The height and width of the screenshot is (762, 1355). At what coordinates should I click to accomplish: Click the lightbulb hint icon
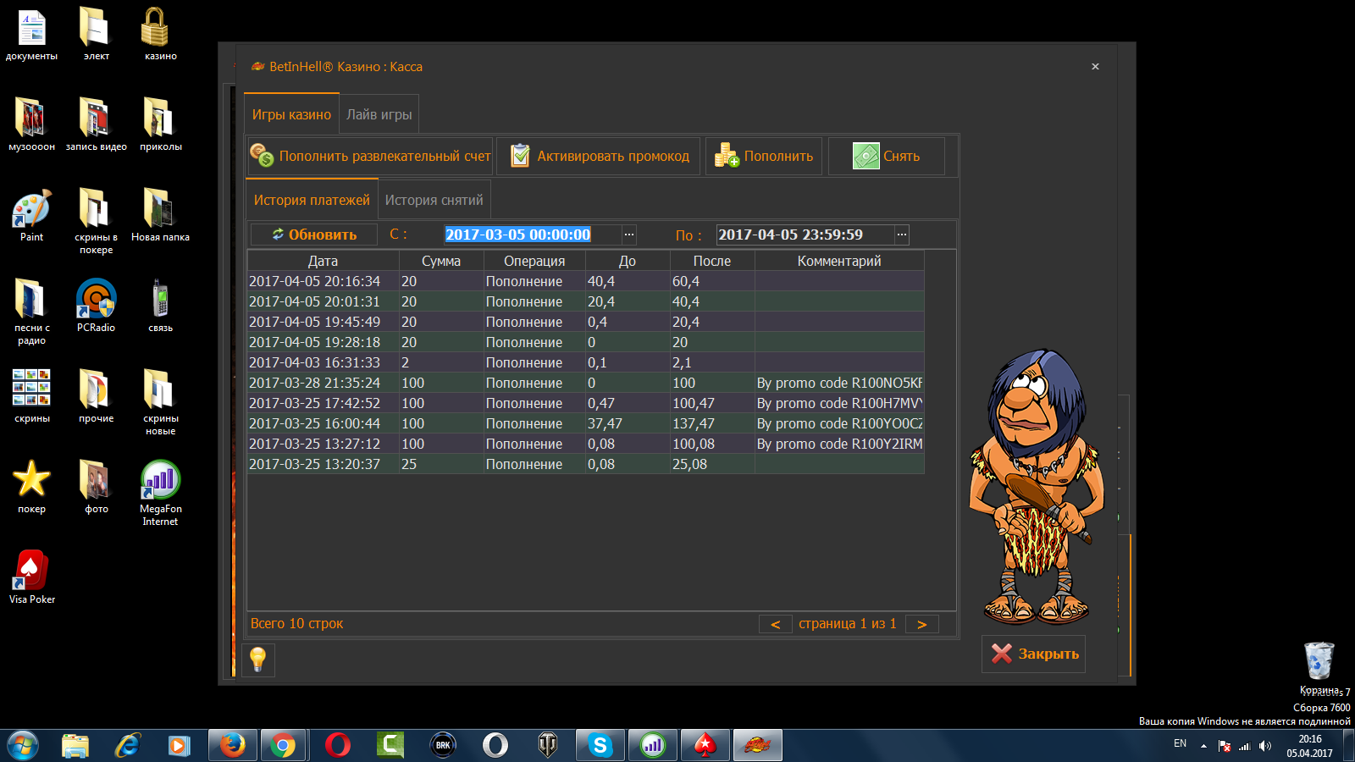point(258,659)
